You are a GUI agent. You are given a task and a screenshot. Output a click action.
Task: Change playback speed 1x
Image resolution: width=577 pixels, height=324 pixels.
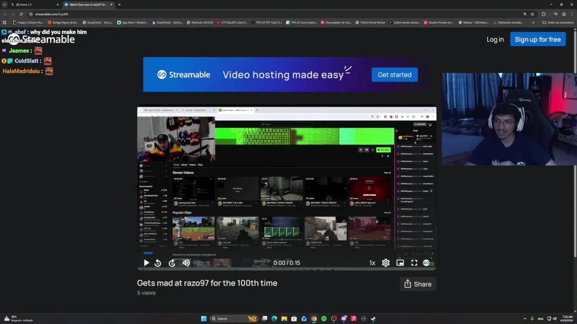pyautogui.click(x=372, y=263)
